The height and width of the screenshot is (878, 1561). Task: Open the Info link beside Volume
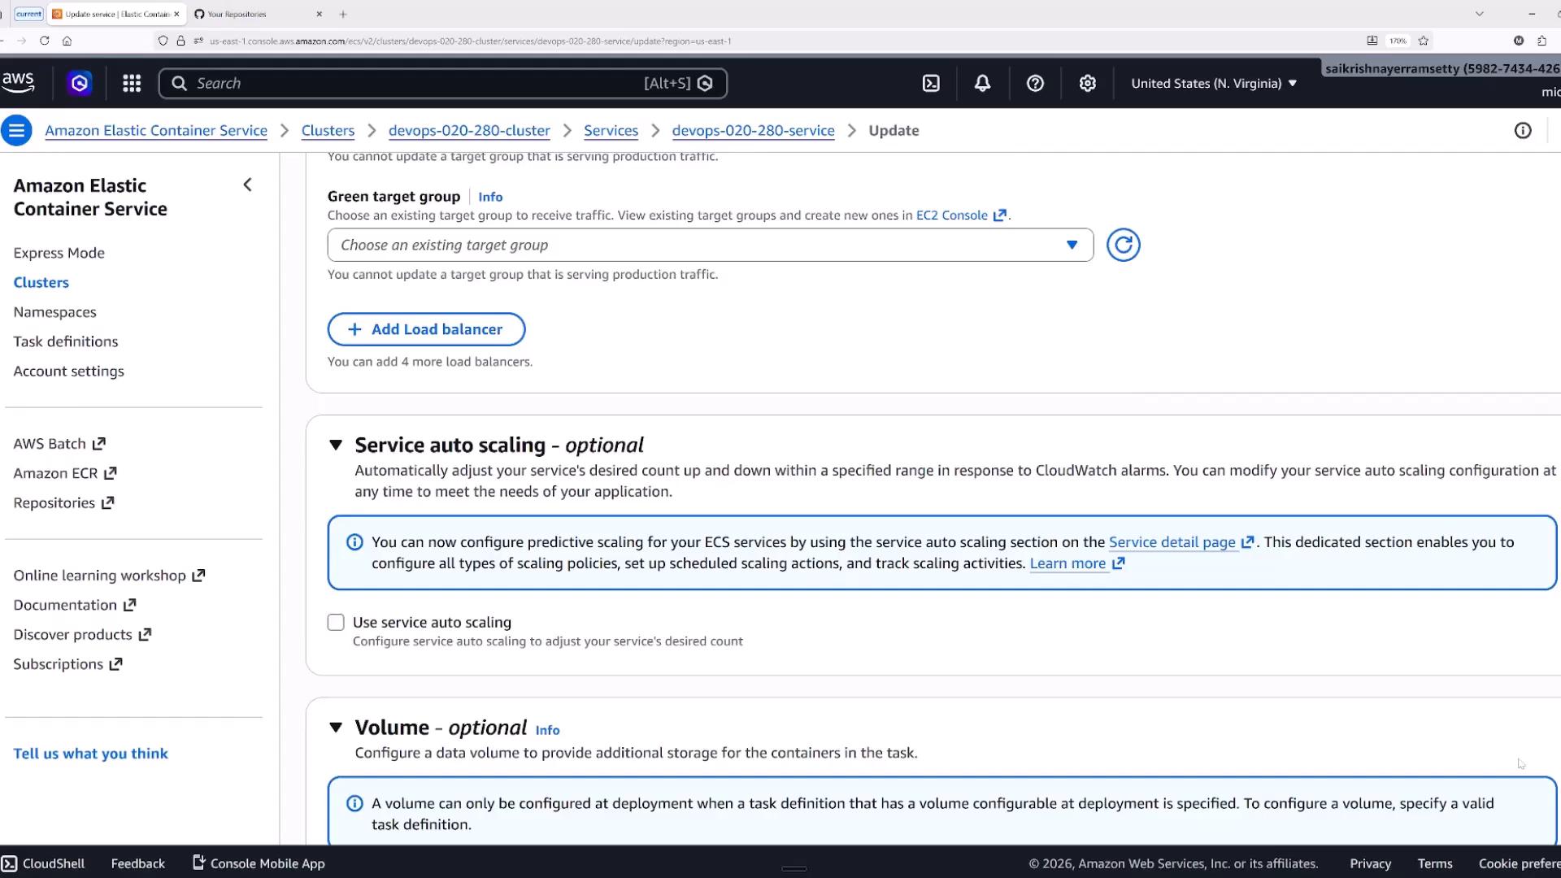547,730
